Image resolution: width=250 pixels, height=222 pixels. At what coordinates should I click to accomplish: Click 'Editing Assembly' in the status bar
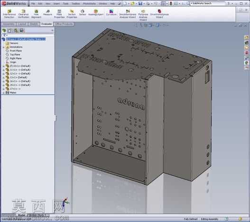[x=209, y=219]
